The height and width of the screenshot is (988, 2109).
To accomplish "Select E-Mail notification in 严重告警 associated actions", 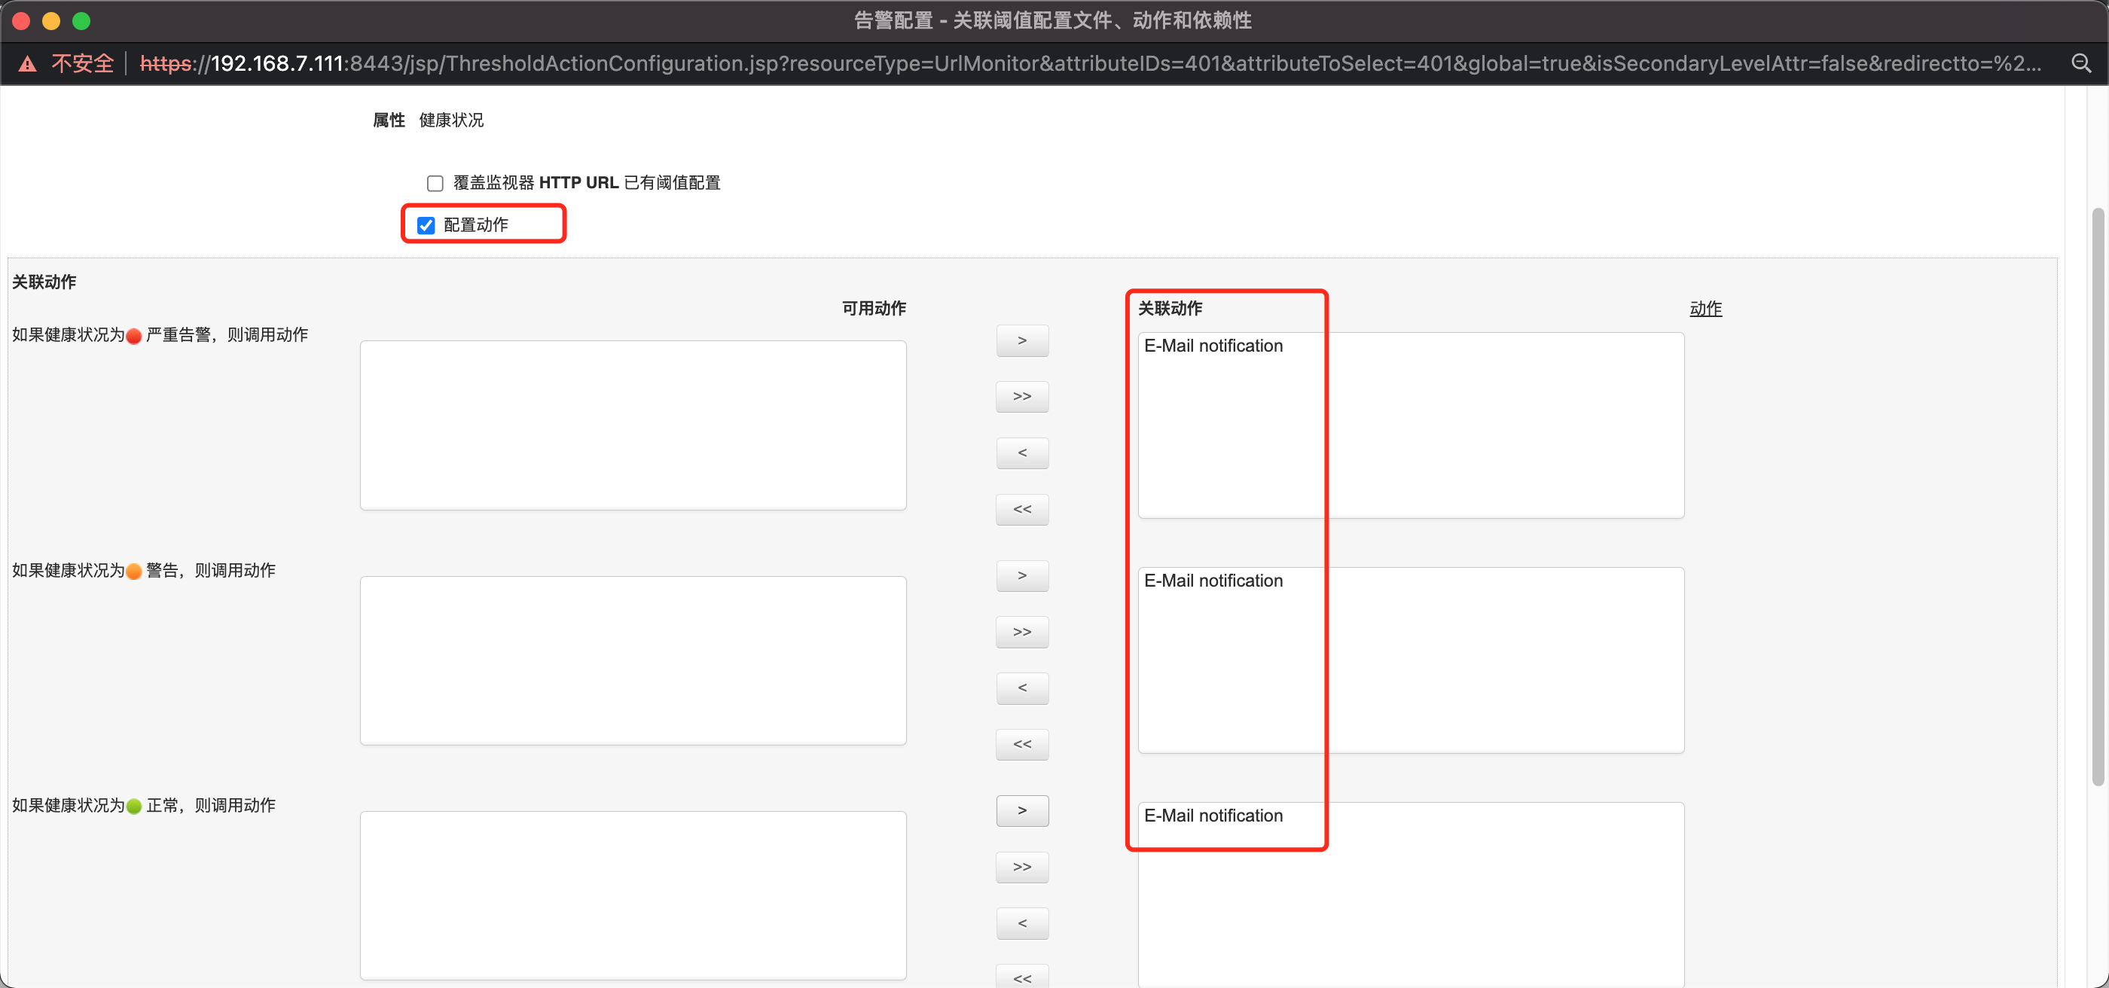I will 1213,346.
